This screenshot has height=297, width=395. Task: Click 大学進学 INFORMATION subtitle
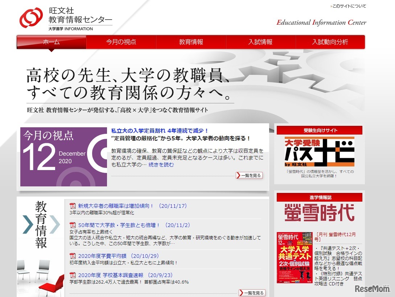70,29
